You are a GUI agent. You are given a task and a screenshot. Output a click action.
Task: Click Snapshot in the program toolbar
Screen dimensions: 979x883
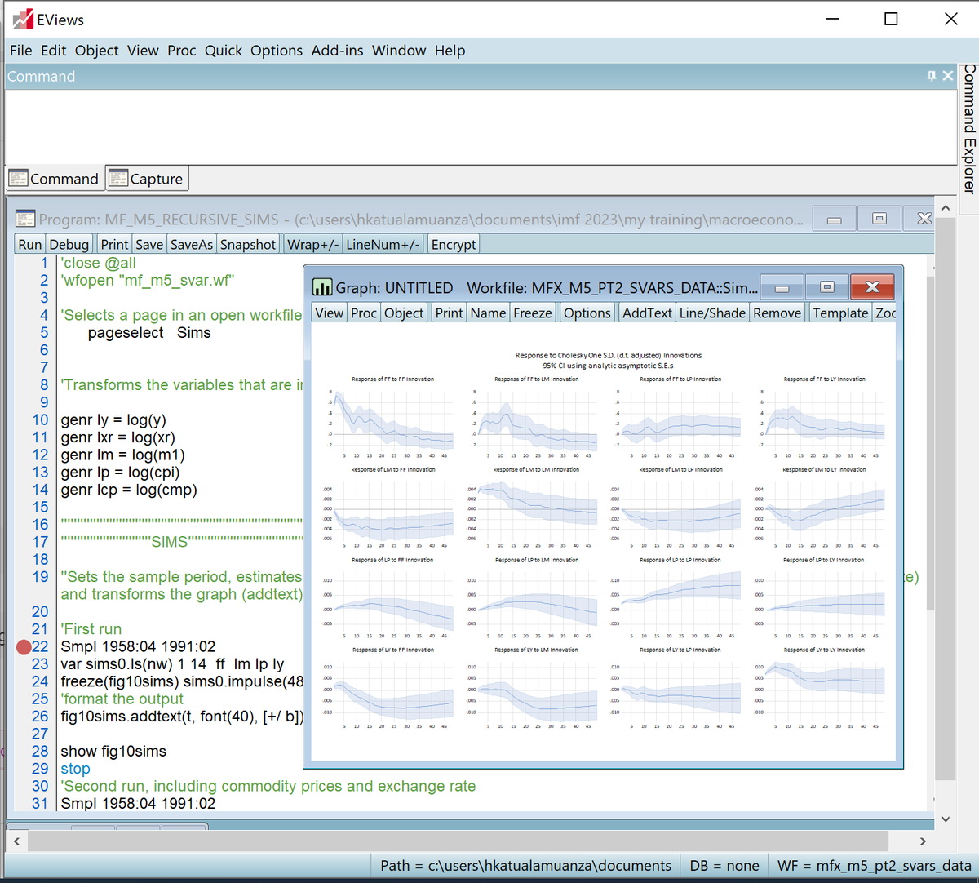[248, 244]
